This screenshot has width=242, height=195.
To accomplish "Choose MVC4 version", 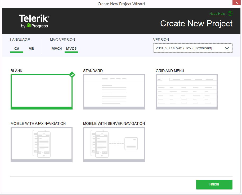I will [x=57, y=49].
